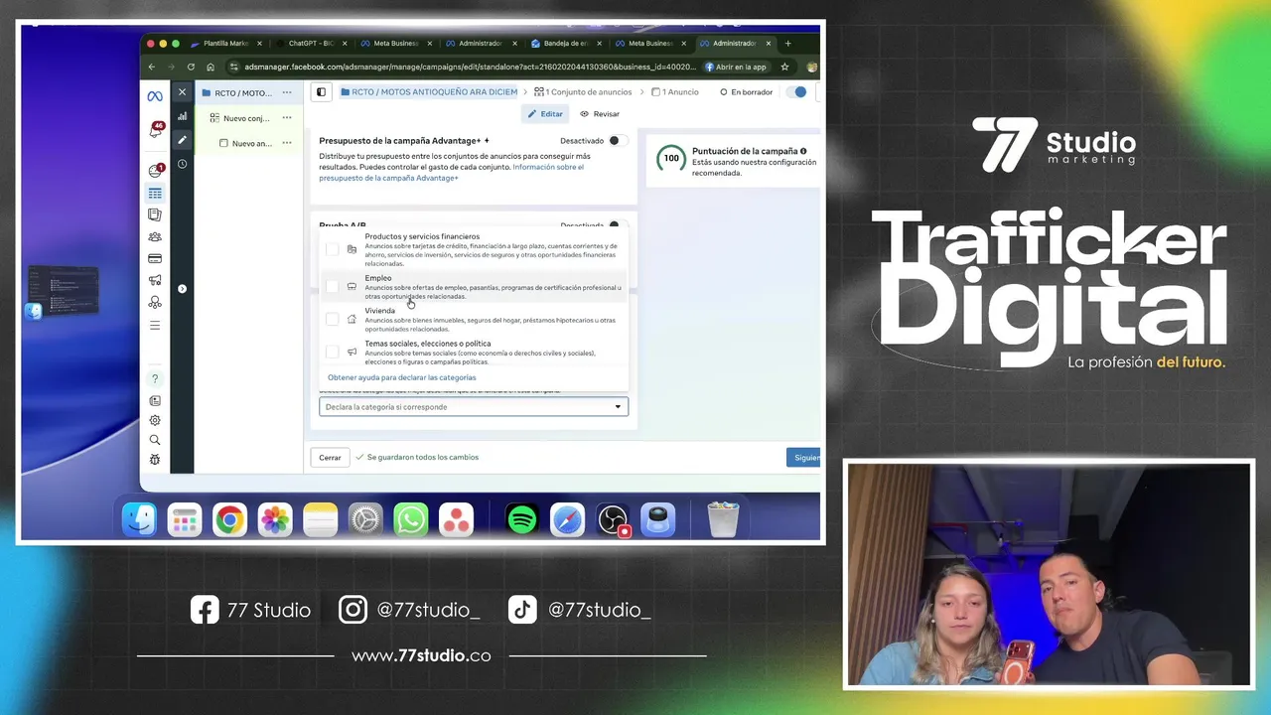Select Nuevo anuncio ad in tree

(251, 143)
